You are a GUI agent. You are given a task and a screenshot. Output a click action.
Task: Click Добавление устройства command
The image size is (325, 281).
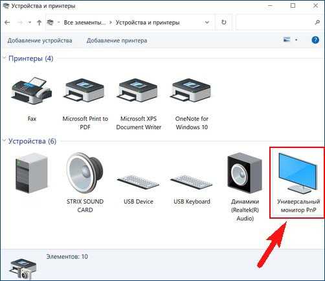40,40
